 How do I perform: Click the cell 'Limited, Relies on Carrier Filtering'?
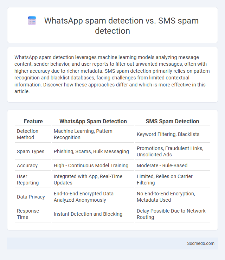coord(172,180)
